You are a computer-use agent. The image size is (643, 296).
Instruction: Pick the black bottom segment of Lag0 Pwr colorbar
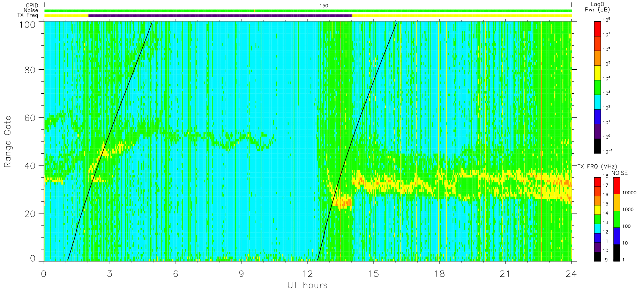(x=597, y=146)
